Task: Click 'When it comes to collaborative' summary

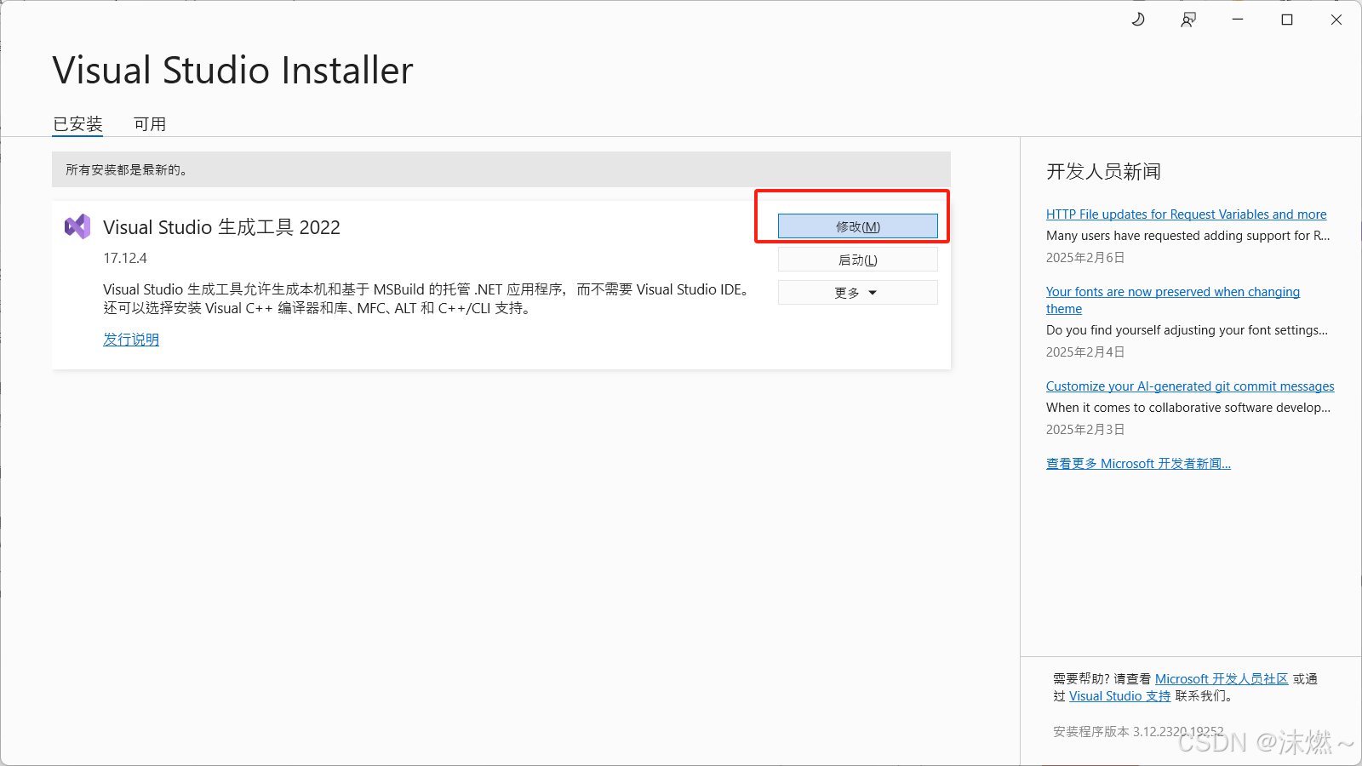Action: point(1188,408)
